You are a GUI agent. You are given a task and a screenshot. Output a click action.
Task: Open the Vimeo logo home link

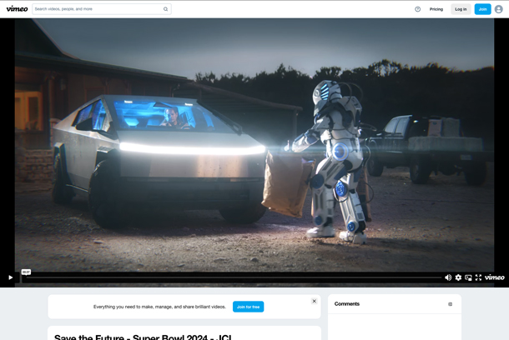pyautogui.click(x=17, y=9)
